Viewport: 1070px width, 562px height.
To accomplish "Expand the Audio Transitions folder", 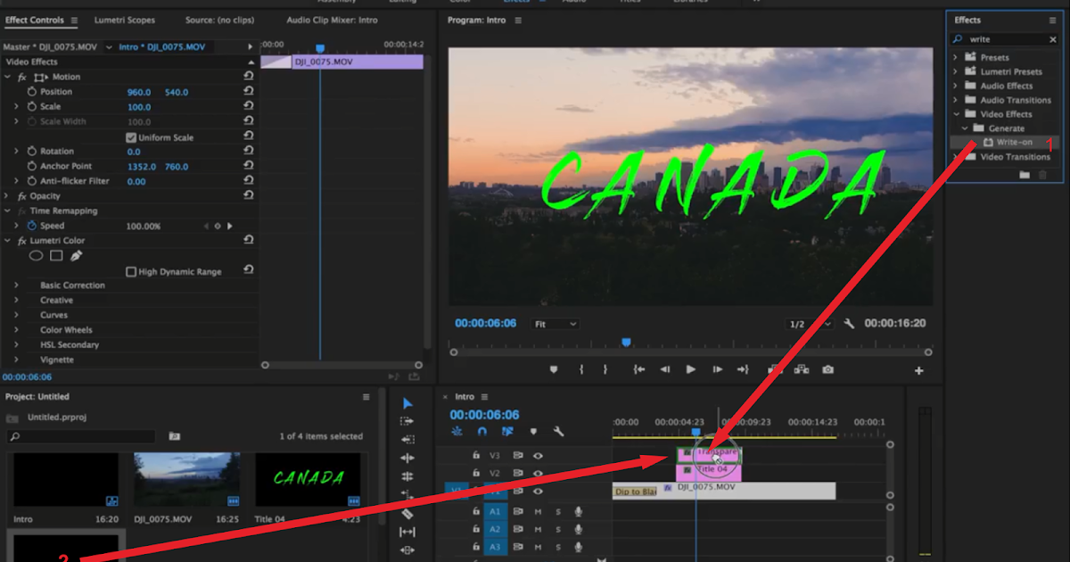I will pyautogui.click(x=955, y=100).
